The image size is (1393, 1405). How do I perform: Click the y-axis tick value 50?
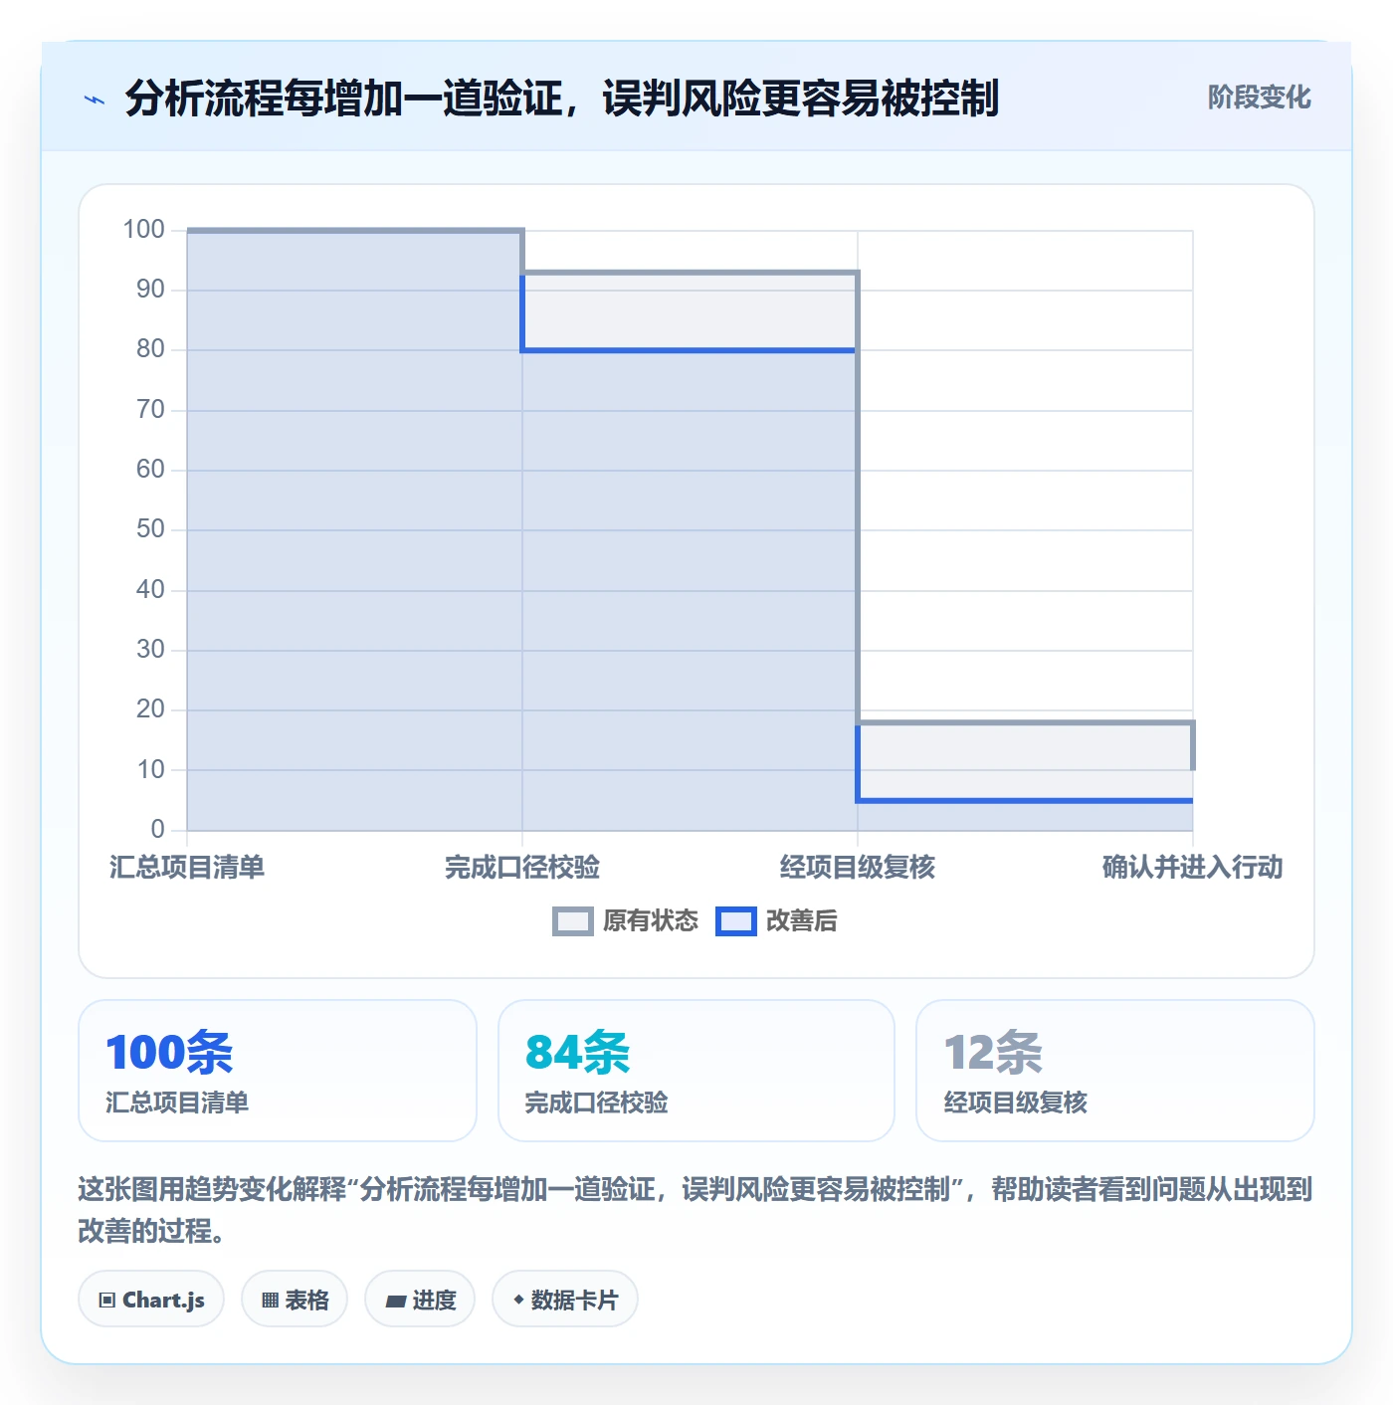[150, 529]
